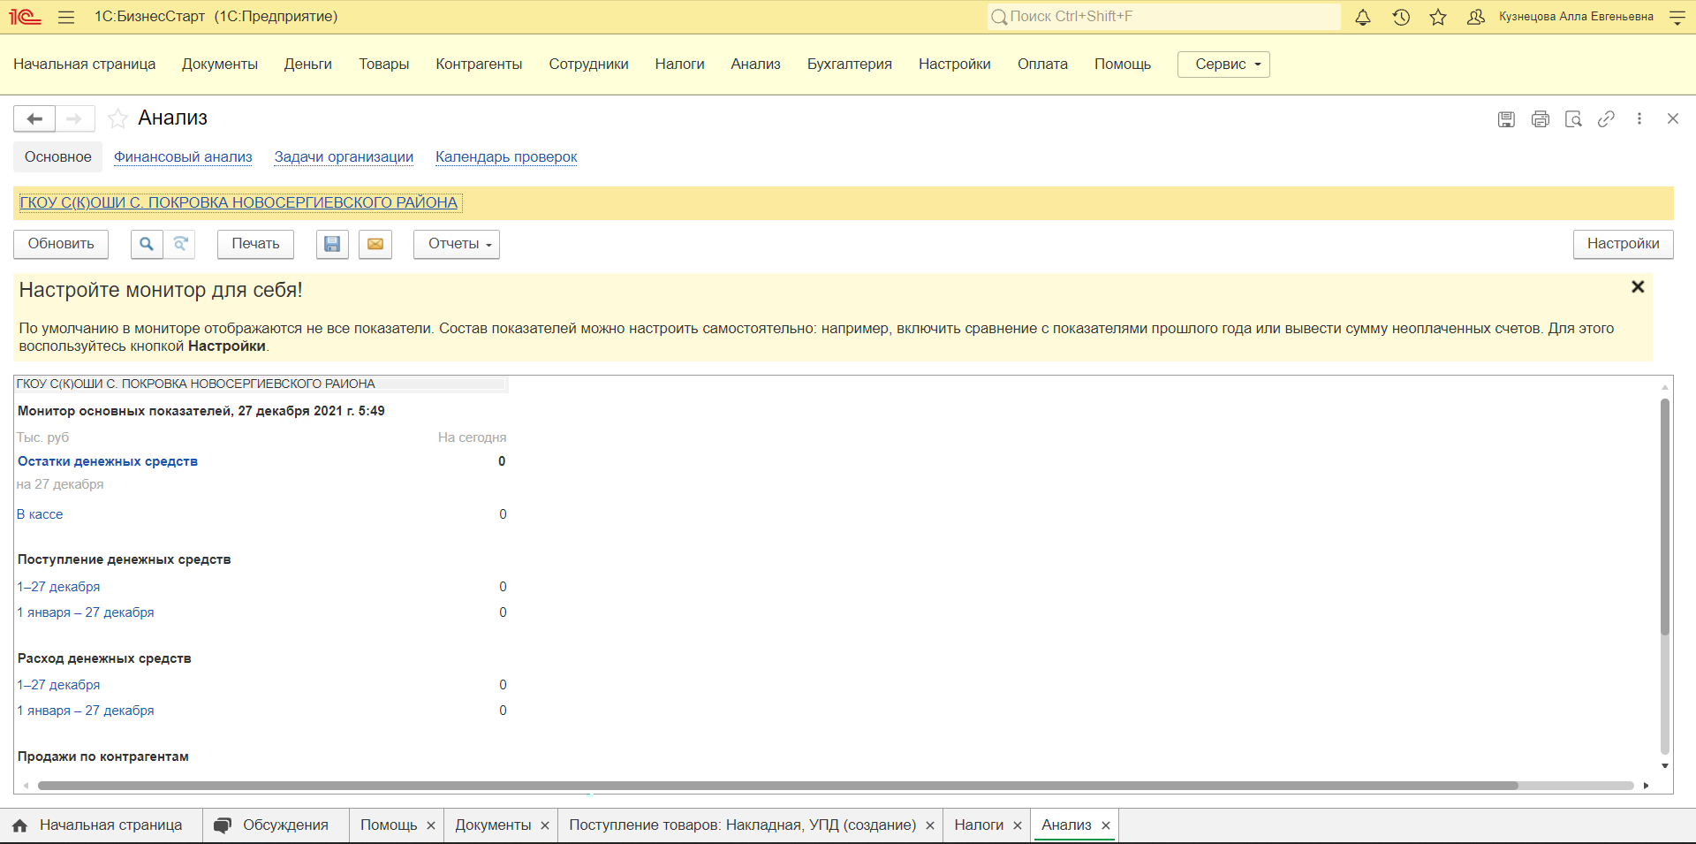Open notifications bell
The height and width of the screenshot is (844, 1696).
(x=1363, y=17)
